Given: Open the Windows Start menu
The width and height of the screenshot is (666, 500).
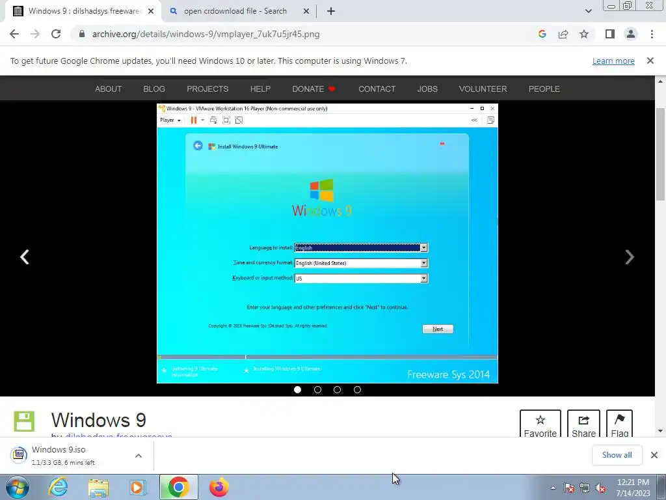Looking at the screenshot, I should coord(17,487).
